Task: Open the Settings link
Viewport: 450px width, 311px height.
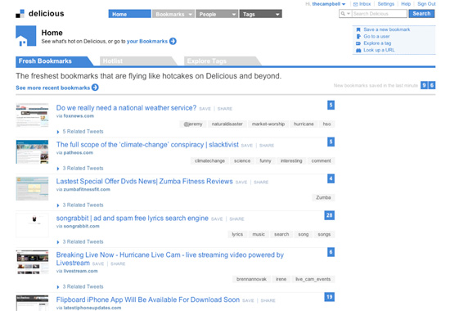Action: [385, 4]
